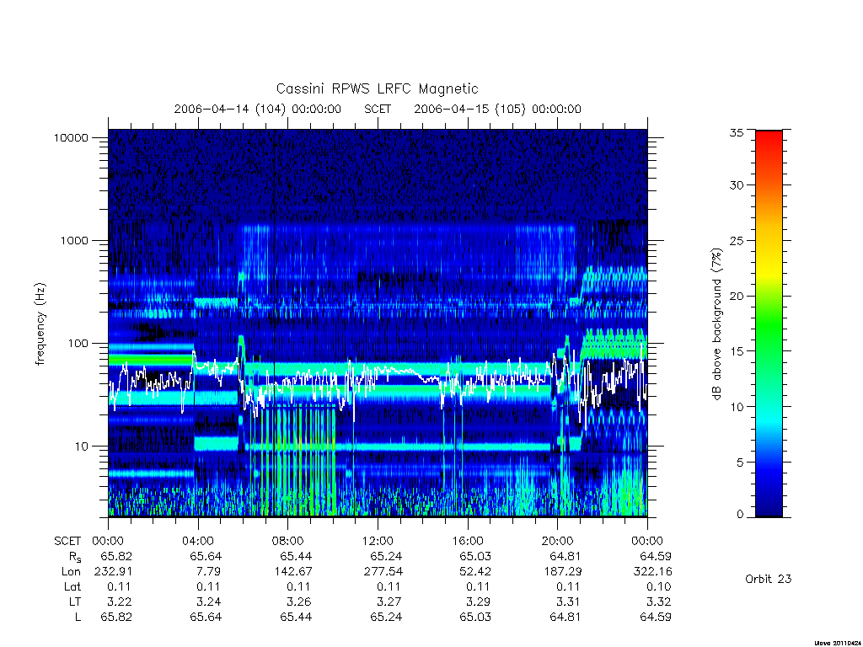Select longitude value 142.67
The height and width of the screenshot is (647, 863).
(293, 572)
